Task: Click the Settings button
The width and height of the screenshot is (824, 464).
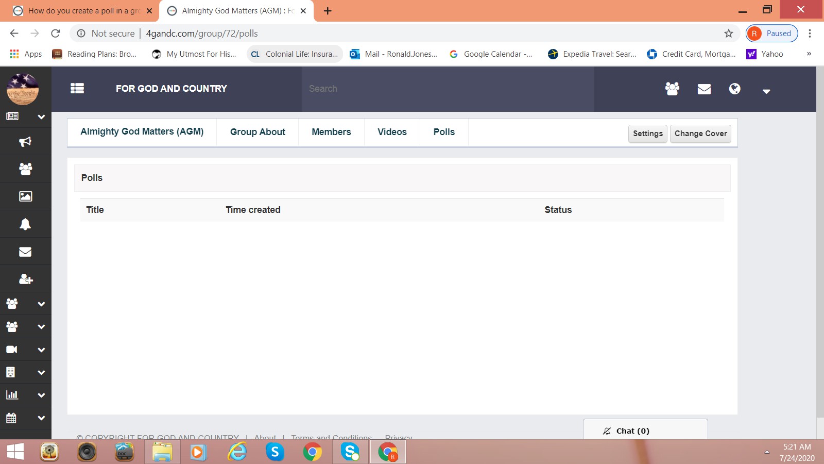Action: point(647,134)
